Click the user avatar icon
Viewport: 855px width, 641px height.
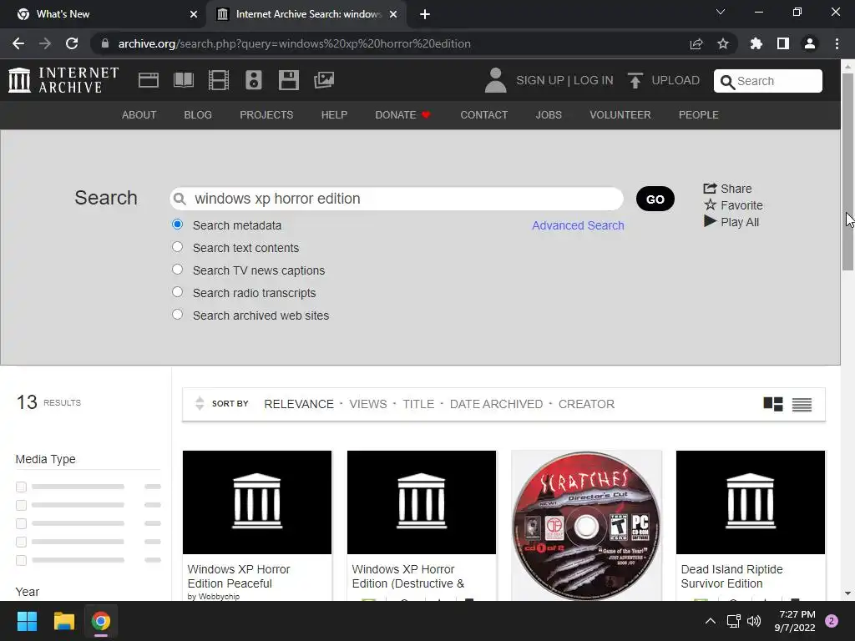point(495,80)
